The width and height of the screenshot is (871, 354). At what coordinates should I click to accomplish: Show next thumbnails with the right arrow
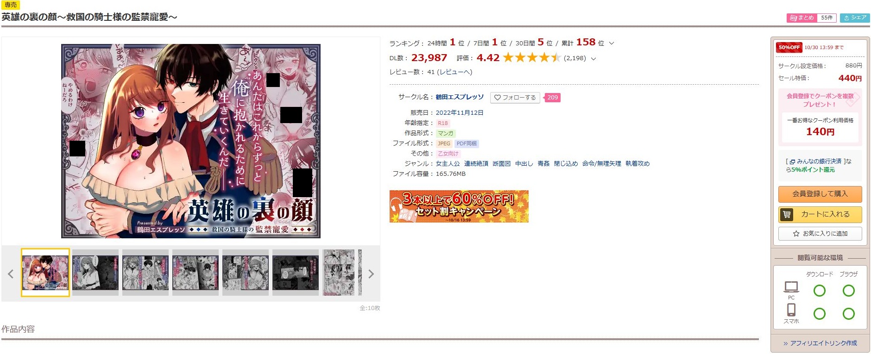(371, 274)
